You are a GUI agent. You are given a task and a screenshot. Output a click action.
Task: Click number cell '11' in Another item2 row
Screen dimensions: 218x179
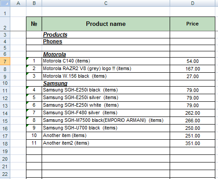34,143
